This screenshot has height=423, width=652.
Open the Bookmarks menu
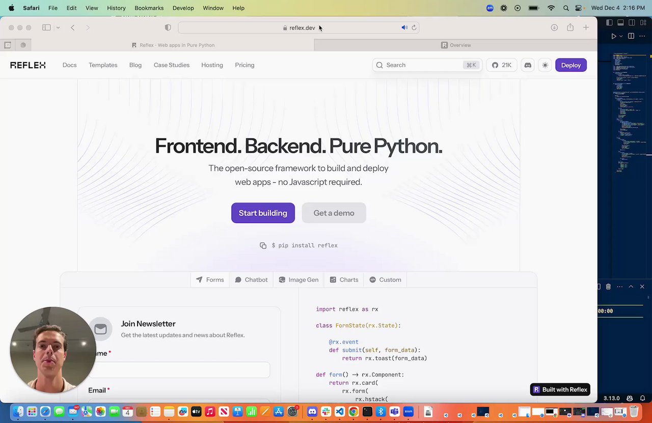(149, 8)
